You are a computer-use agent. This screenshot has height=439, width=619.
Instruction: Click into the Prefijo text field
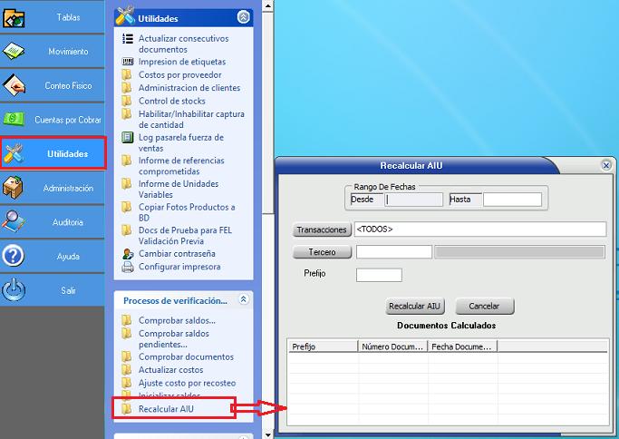coord(379,275)
